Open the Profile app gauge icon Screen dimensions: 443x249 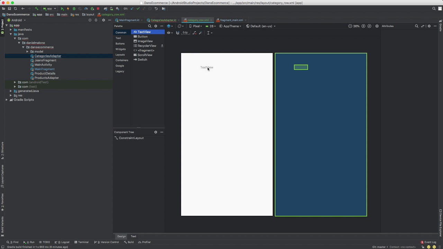click(x=86, y=9)
